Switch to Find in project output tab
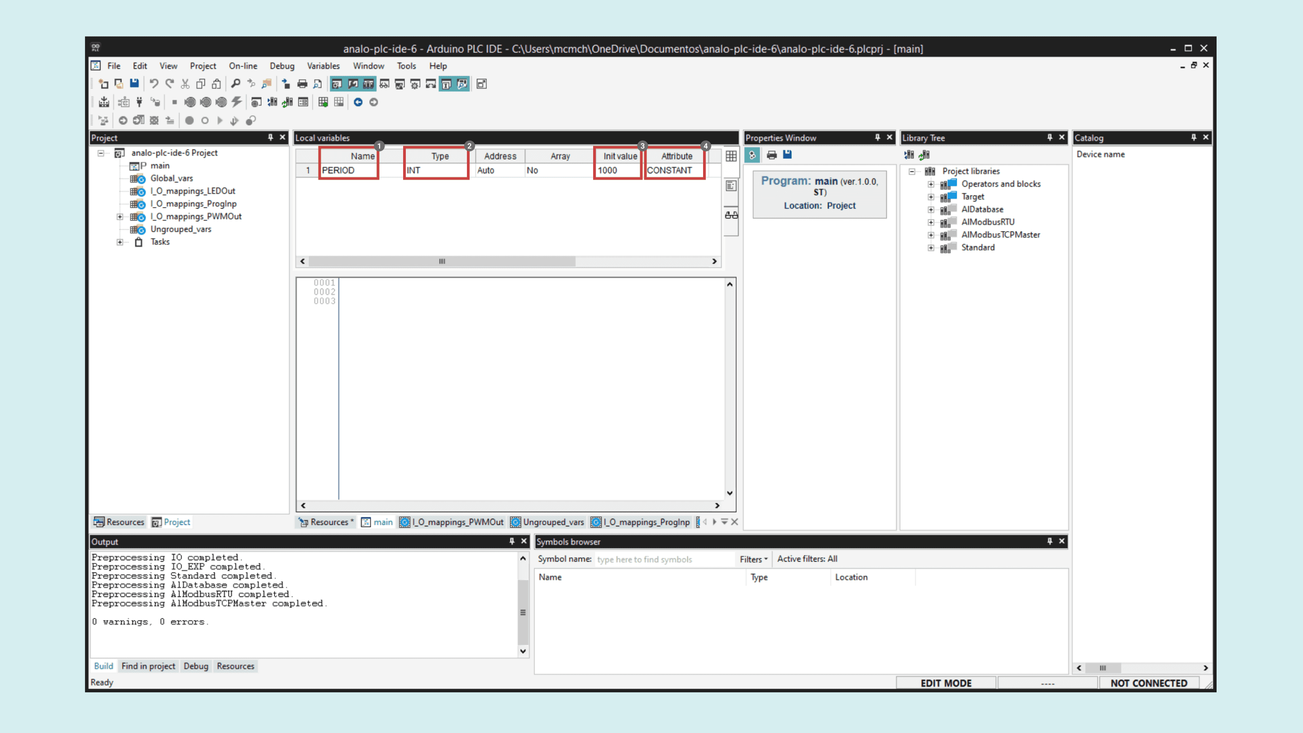 148,666
